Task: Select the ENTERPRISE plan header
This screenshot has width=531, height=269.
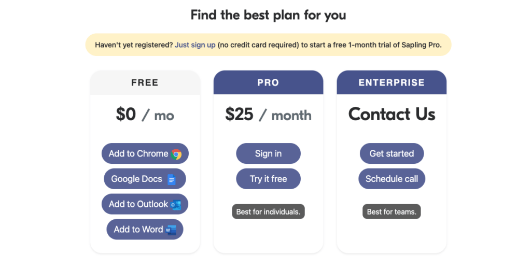Action: [392, 82]
